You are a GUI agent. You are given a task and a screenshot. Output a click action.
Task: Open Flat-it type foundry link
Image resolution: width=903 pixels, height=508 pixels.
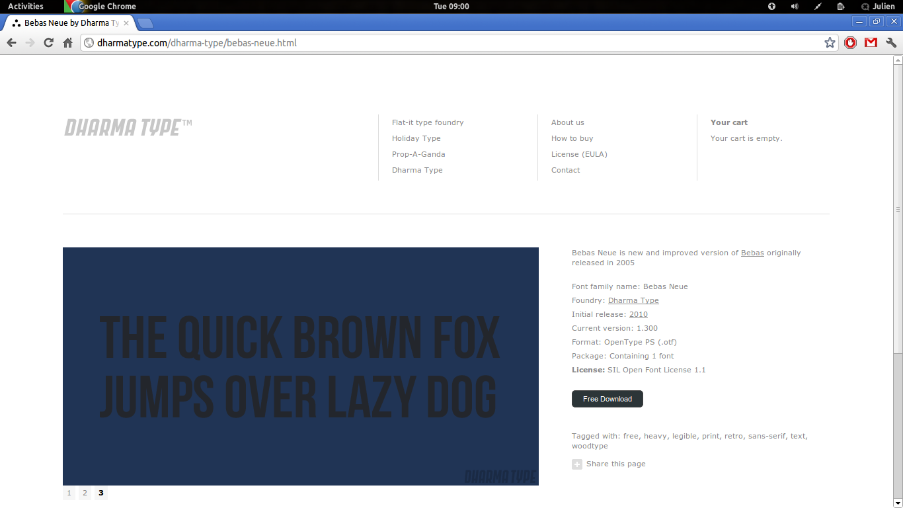(x=428, y=122)
